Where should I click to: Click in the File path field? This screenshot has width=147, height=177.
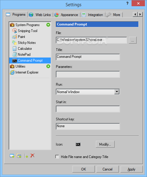(x=91, y=40)
